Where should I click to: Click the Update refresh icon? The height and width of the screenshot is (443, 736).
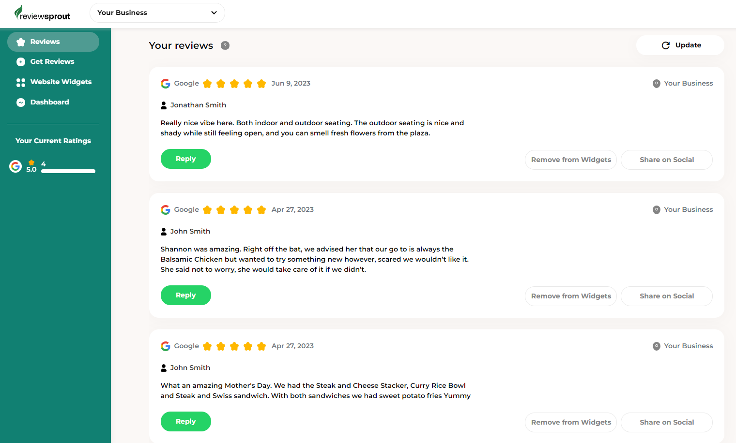click(x=666, y=45)
